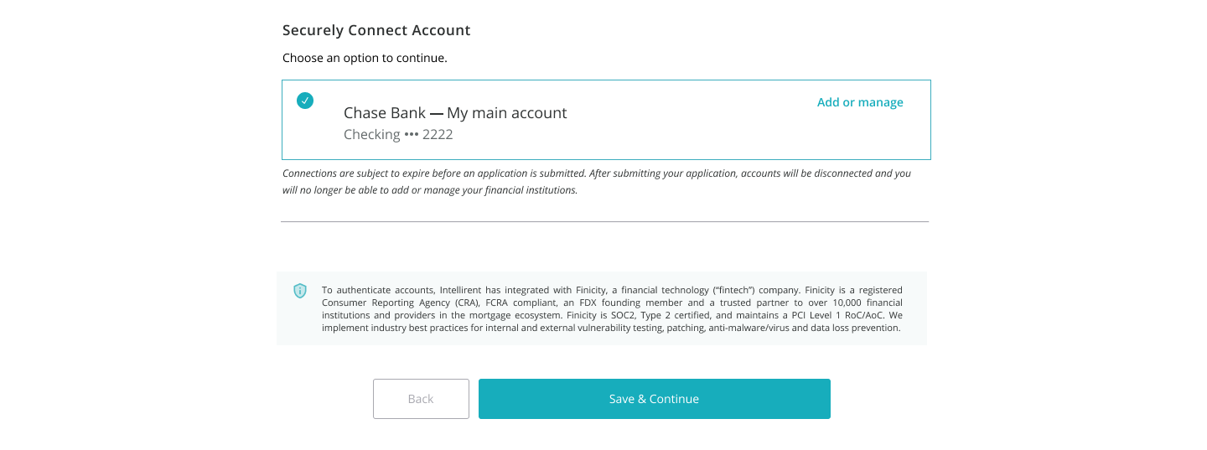Image resolution: width=1207 pixels, height=450 pixels.
Task: Click the Checking 2222 account number text
Action: point(398,134)
